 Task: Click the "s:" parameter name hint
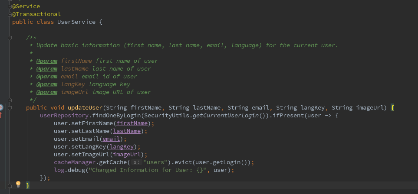[136, 162]
